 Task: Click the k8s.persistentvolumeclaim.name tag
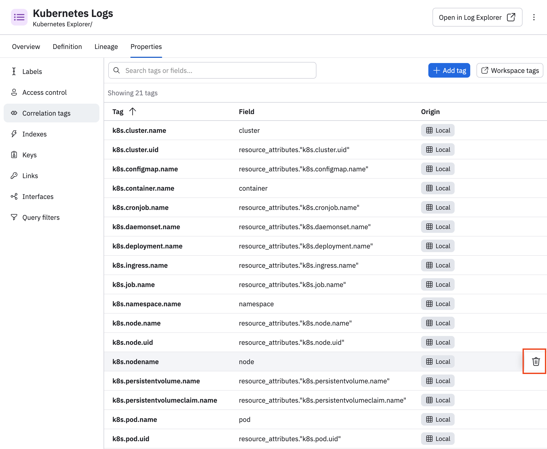(x=165, y=400)
